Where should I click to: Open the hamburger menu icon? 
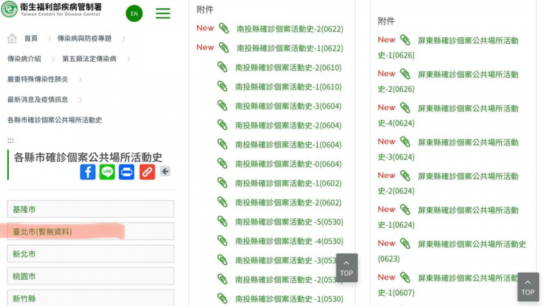pos(163,14)
